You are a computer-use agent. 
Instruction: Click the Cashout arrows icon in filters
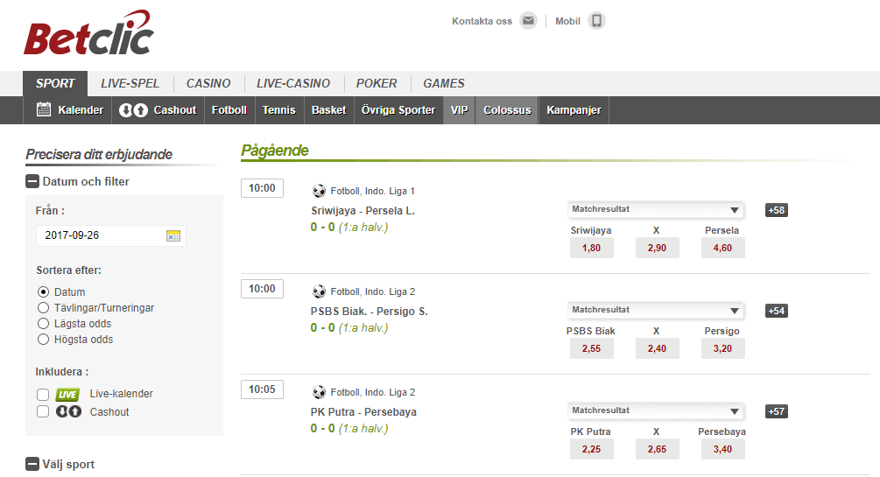click(68, 411)
